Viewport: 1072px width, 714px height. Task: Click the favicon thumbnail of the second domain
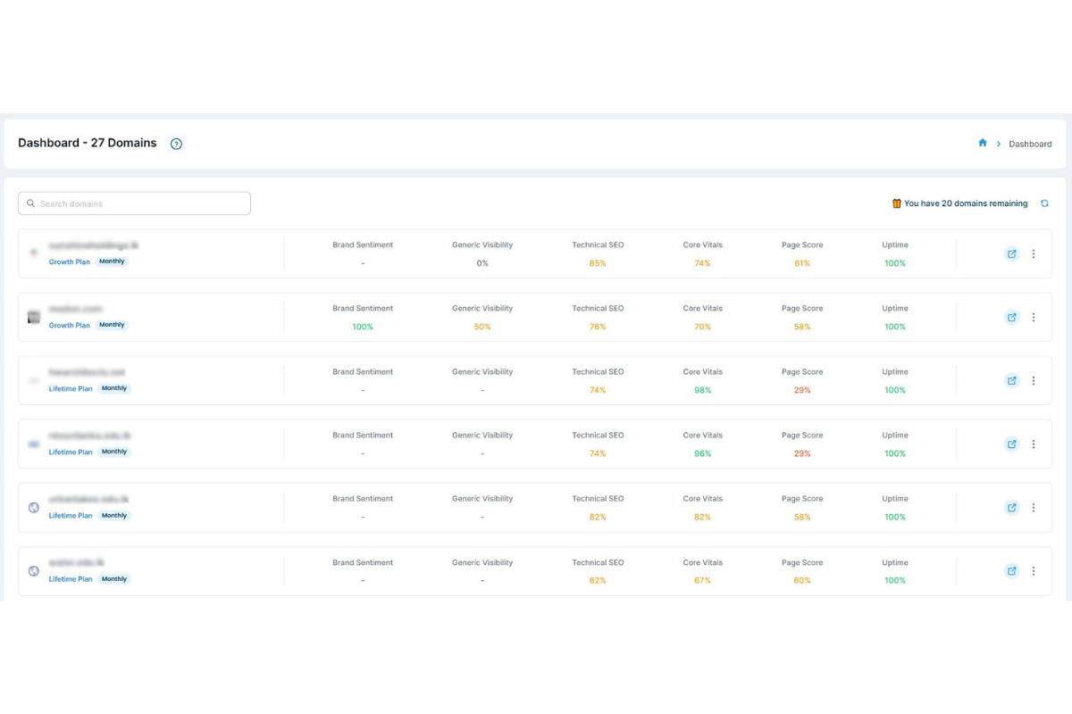(33, 317)
